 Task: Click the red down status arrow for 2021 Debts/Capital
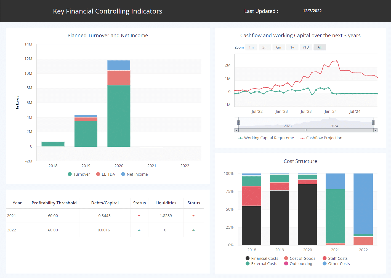point(139,216)
